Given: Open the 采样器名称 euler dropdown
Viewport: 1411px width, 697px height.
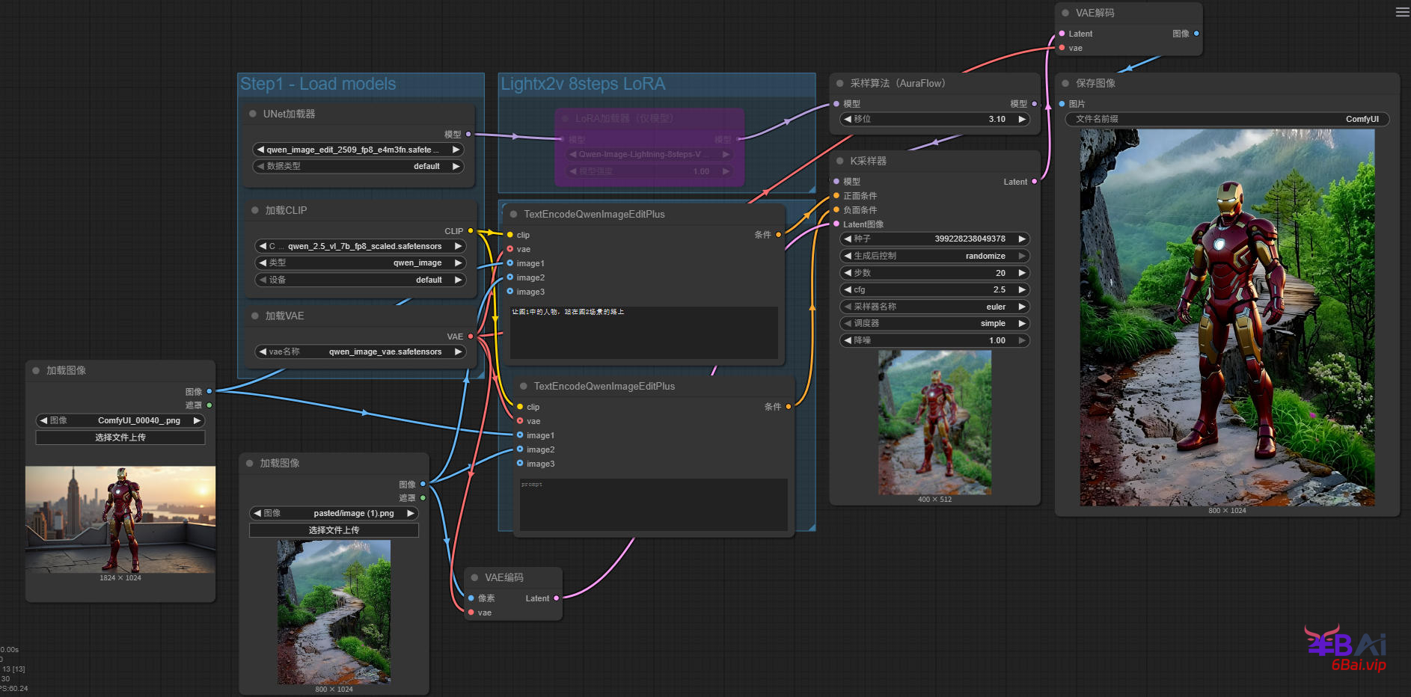Looking at the screenshot, I should coord(934,307).
